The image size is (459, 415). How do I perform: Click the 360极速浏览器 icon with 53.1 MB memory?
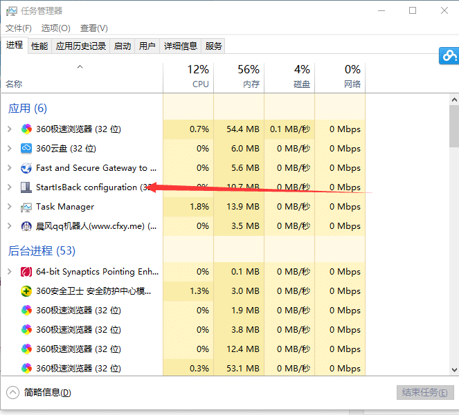(26, 368)
